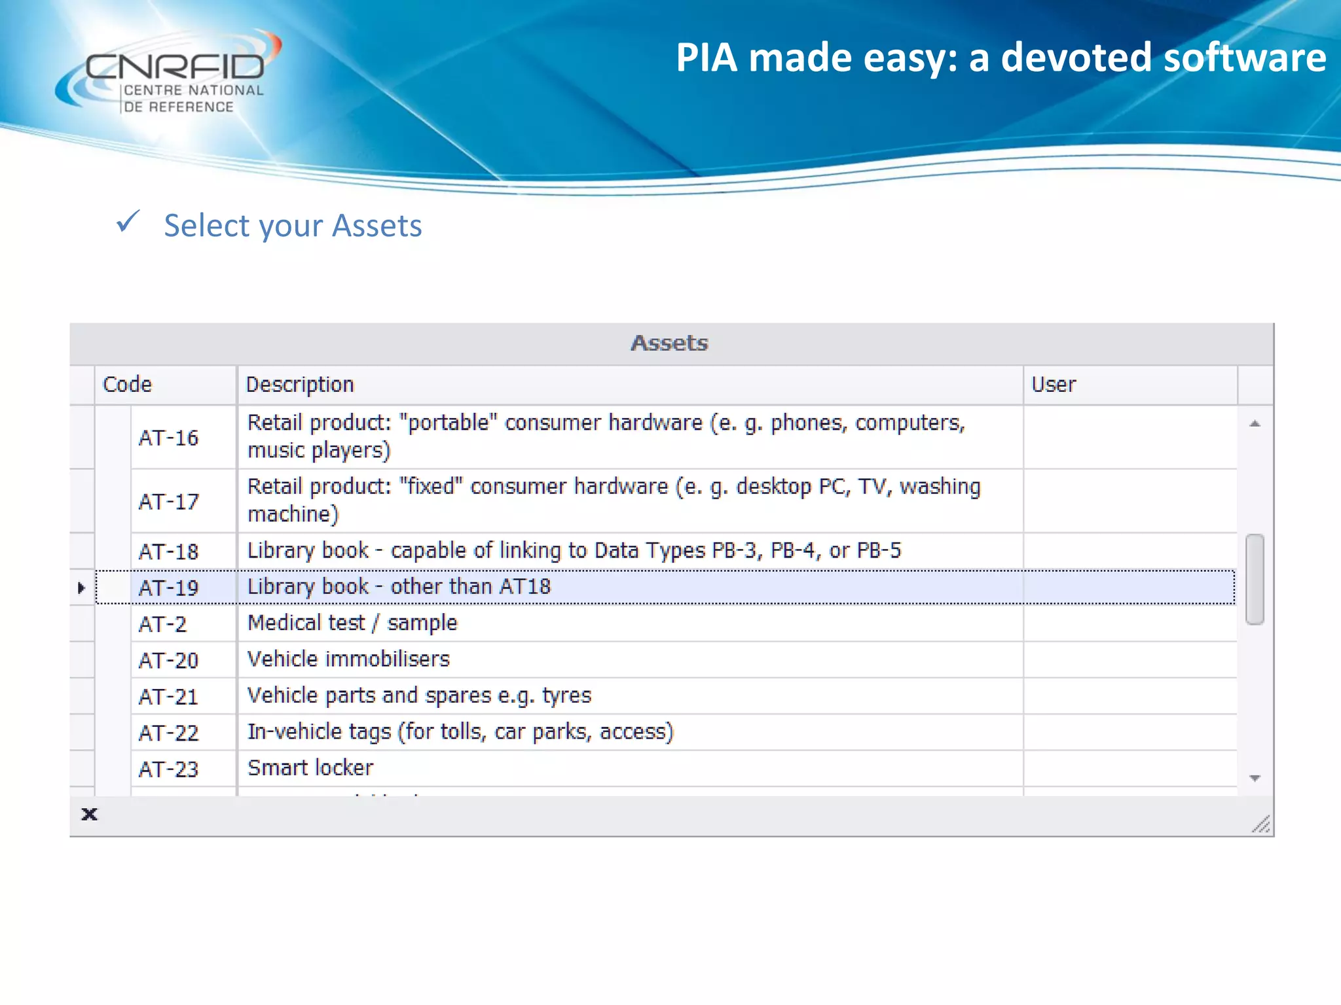Click the current row arrow indicator beside AT-19
The width and height of the screenshot is (1341, 1005).
coord(81,588)
